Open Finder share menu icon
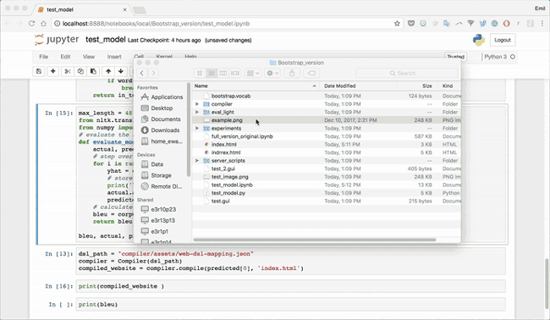 292,73
